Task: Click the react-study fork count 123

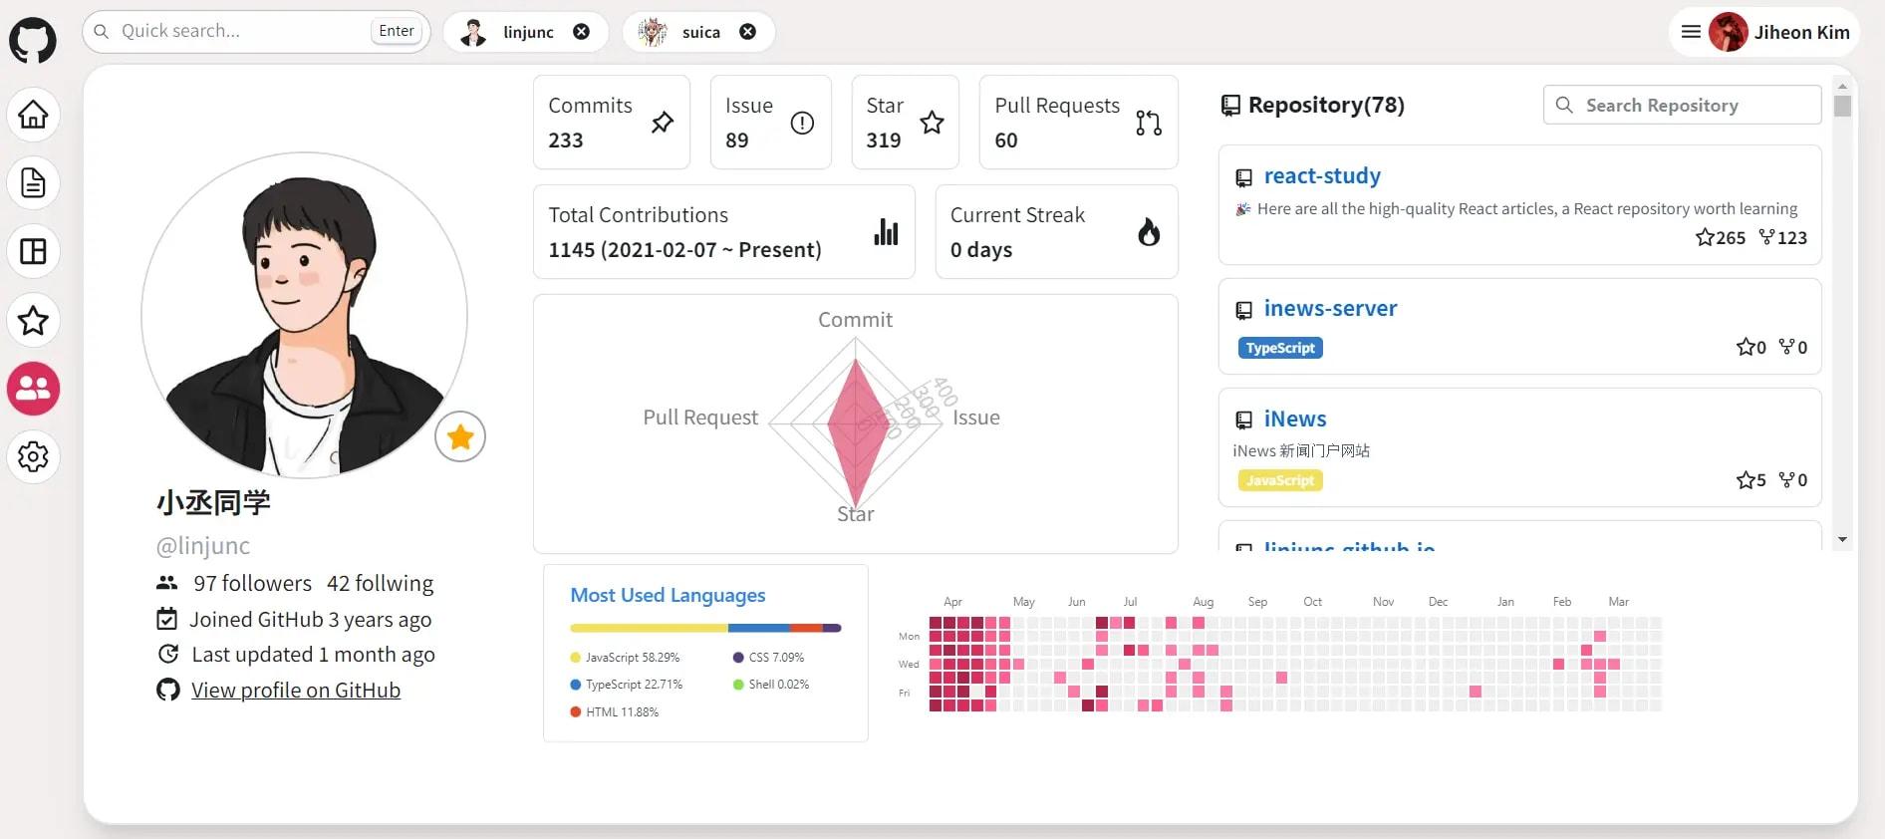Action: [x=1783, y=237]
